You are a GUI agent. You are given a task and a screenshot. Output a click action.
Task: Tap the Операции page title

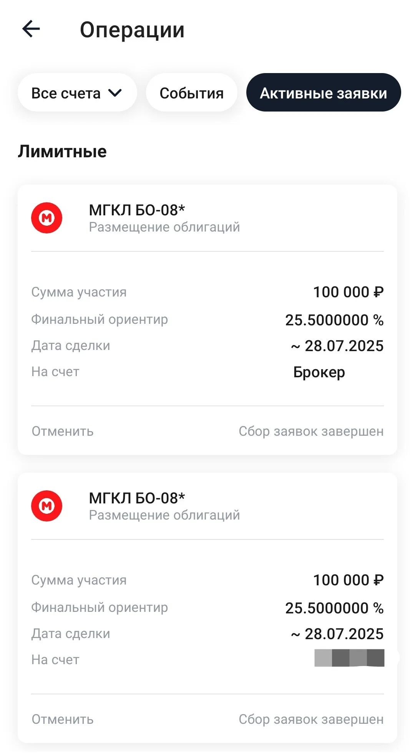[x=132, y=30]
